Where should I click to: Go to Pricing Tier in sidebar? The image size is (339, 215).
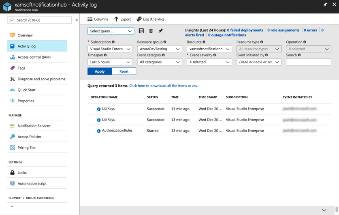click(x=27, y=148)
